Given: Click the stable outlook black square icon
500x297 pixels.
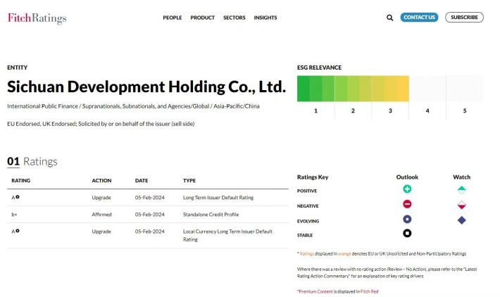Looking at the screenshot, I should [x=407, y=234].
